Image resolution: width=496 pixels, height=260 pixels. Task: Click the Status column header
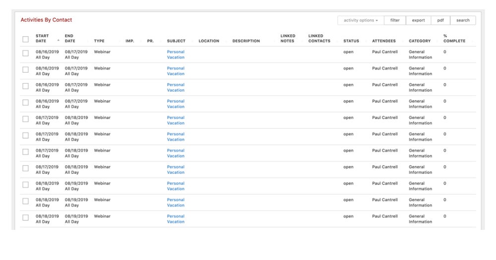coord(351,41)
